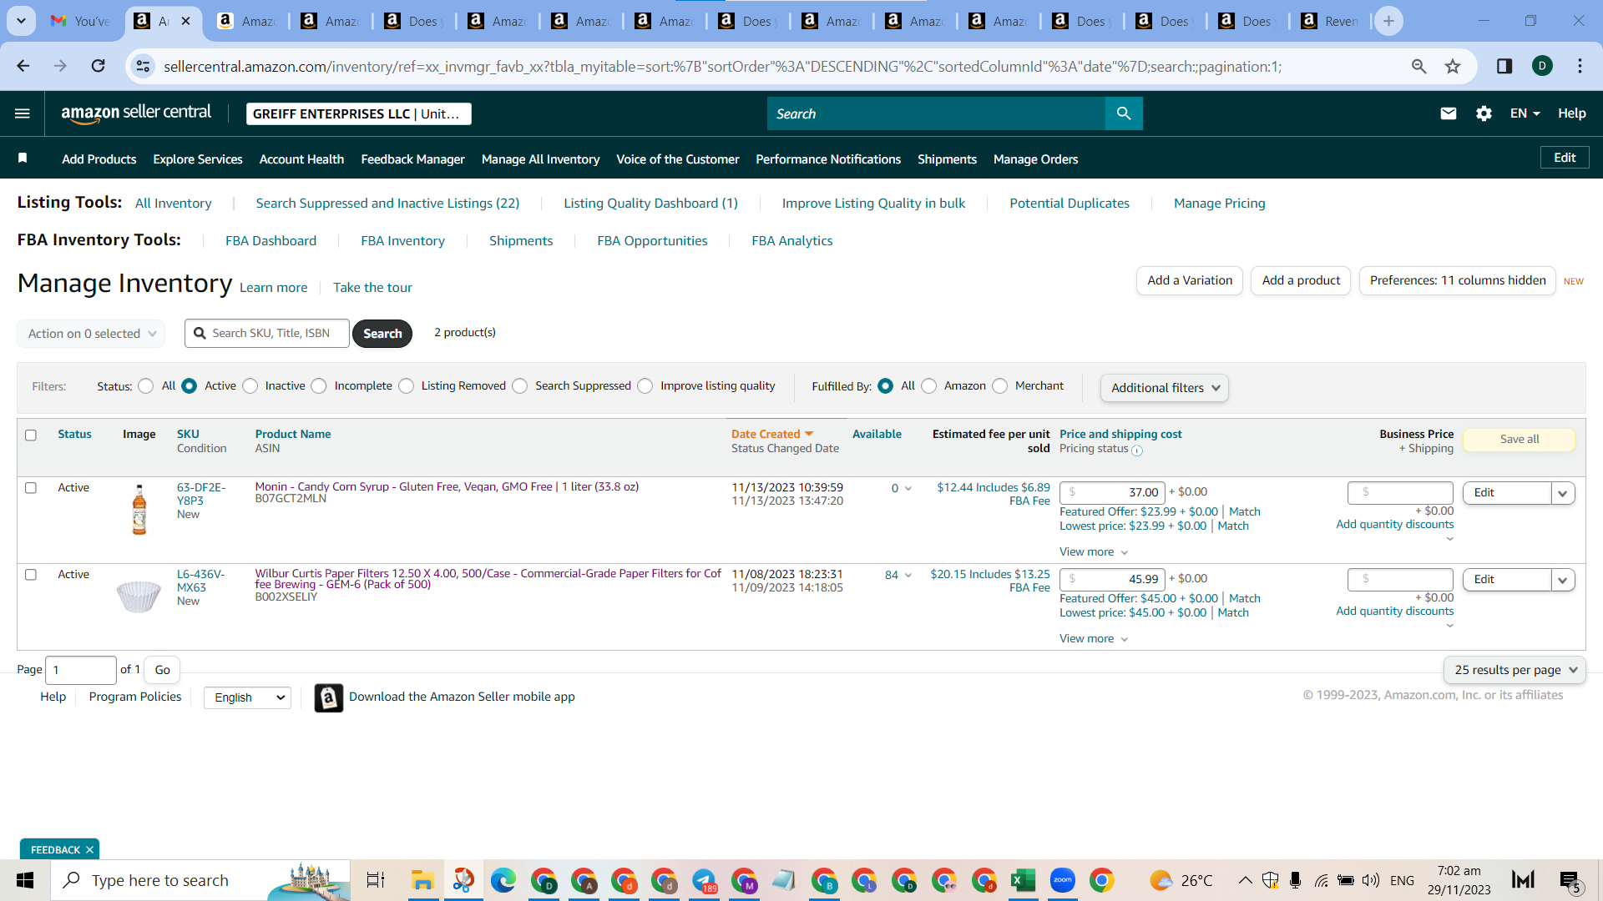Select the Incomplete status filter
Screen dimensions: 1603x901
pos(319,386)
